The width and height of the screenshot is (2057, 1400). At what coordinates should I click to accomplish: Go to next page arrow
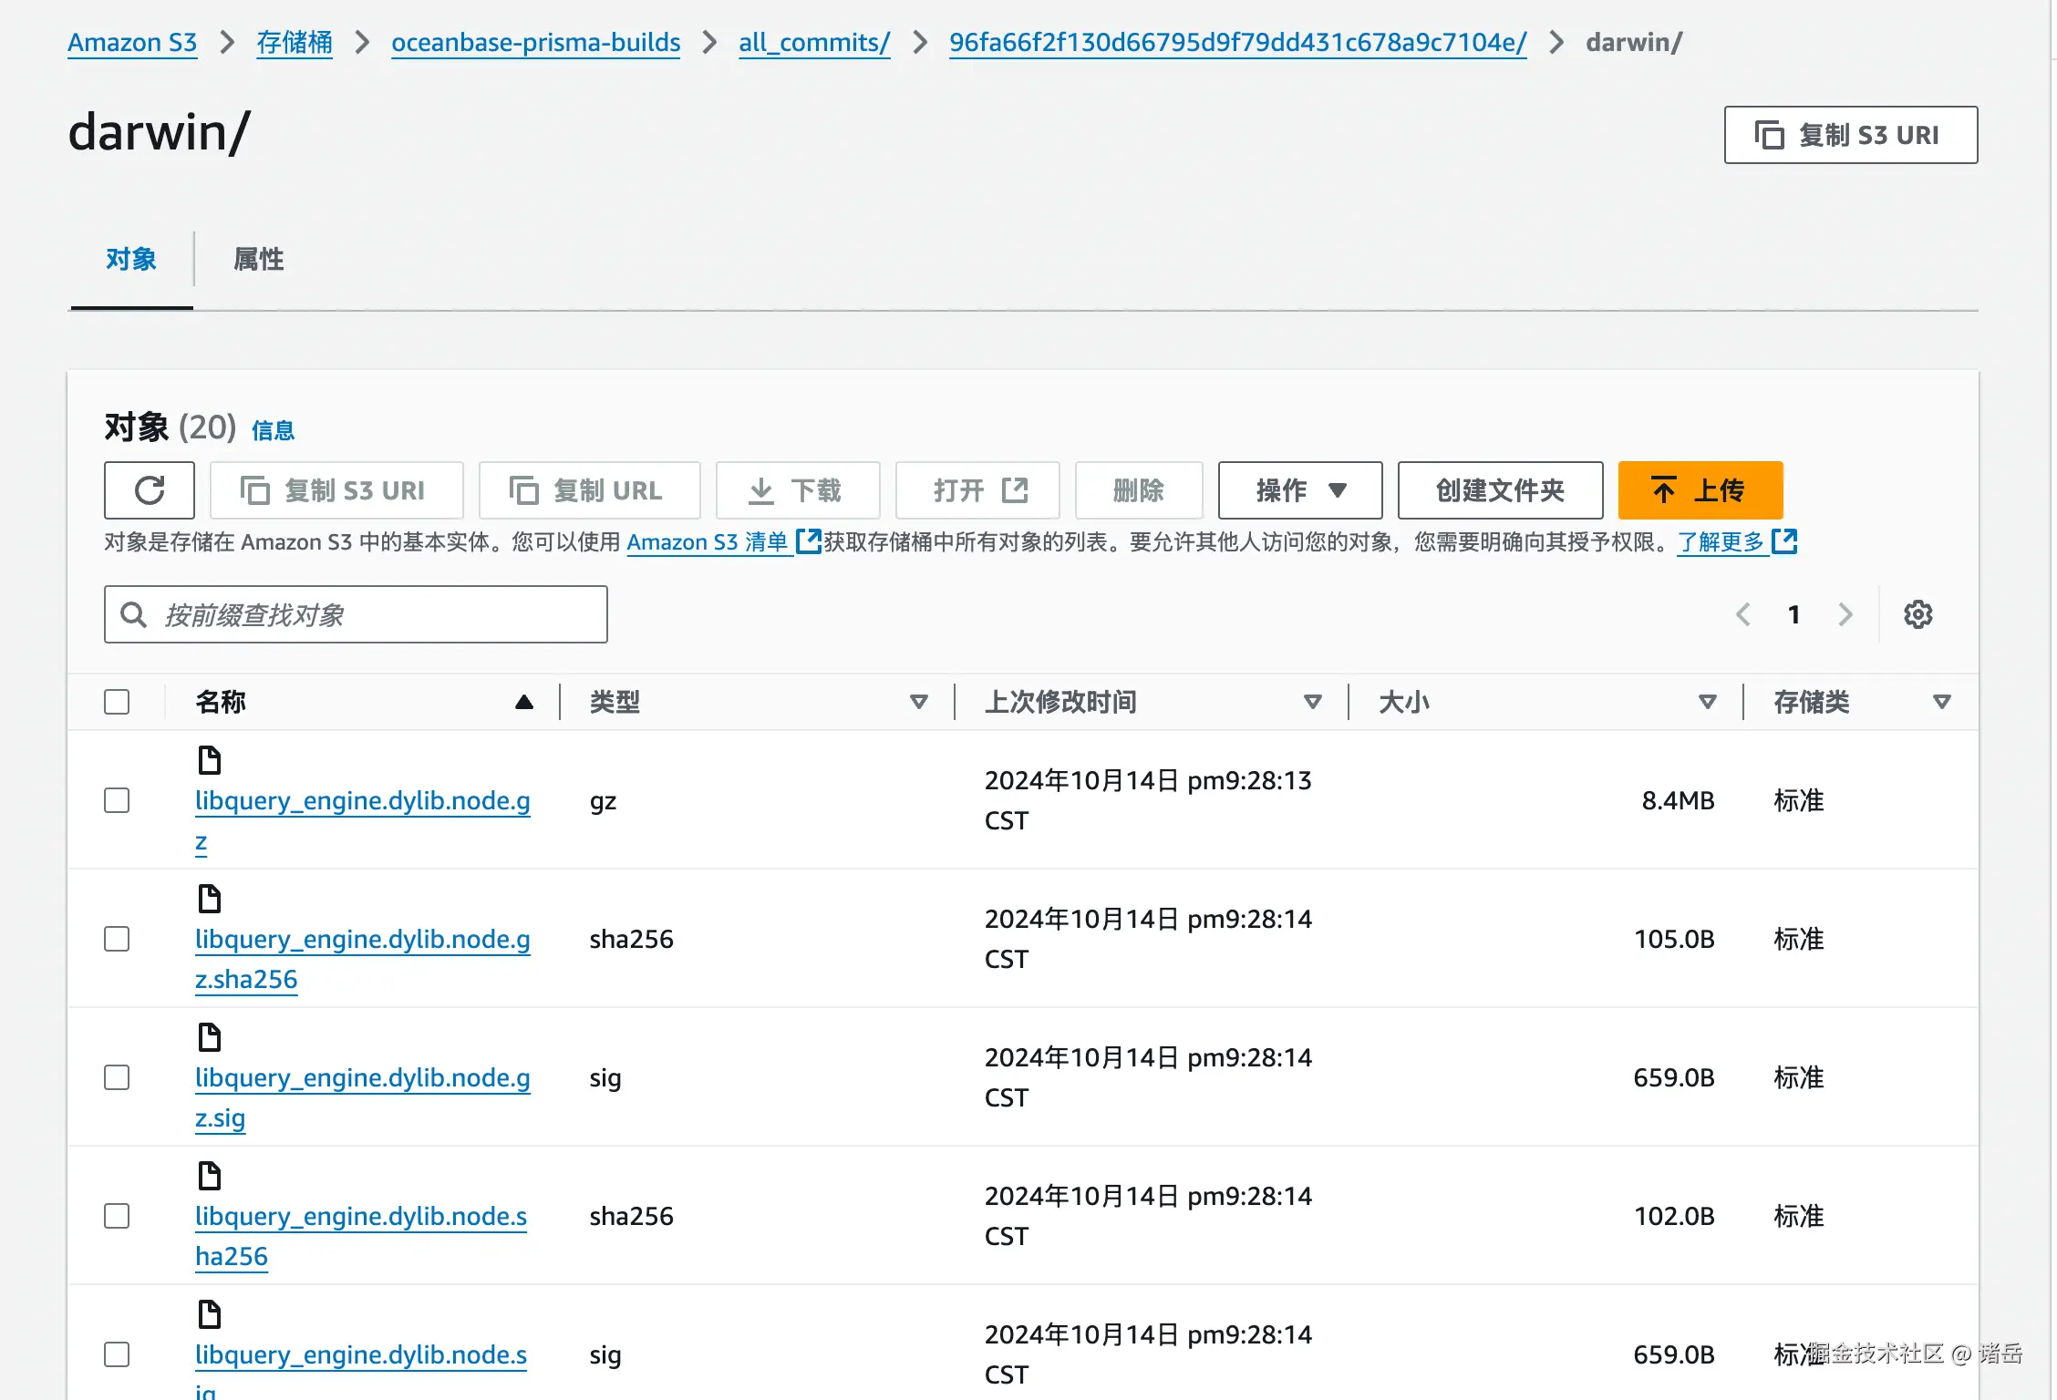tap(1845, 614)
